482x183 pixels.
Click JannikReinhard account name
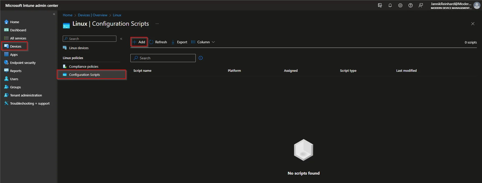pyautogui.click(x=451, y=4)
